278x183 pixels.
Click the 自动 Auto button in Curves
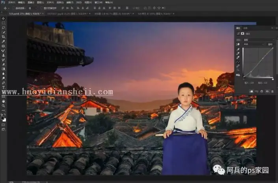[x=271, y=44]
